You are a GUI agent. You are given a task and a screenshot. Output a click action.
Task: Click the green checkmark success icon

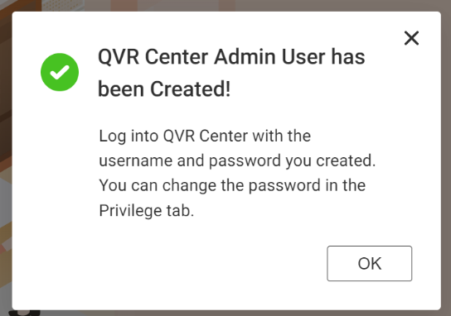(60, 72)
